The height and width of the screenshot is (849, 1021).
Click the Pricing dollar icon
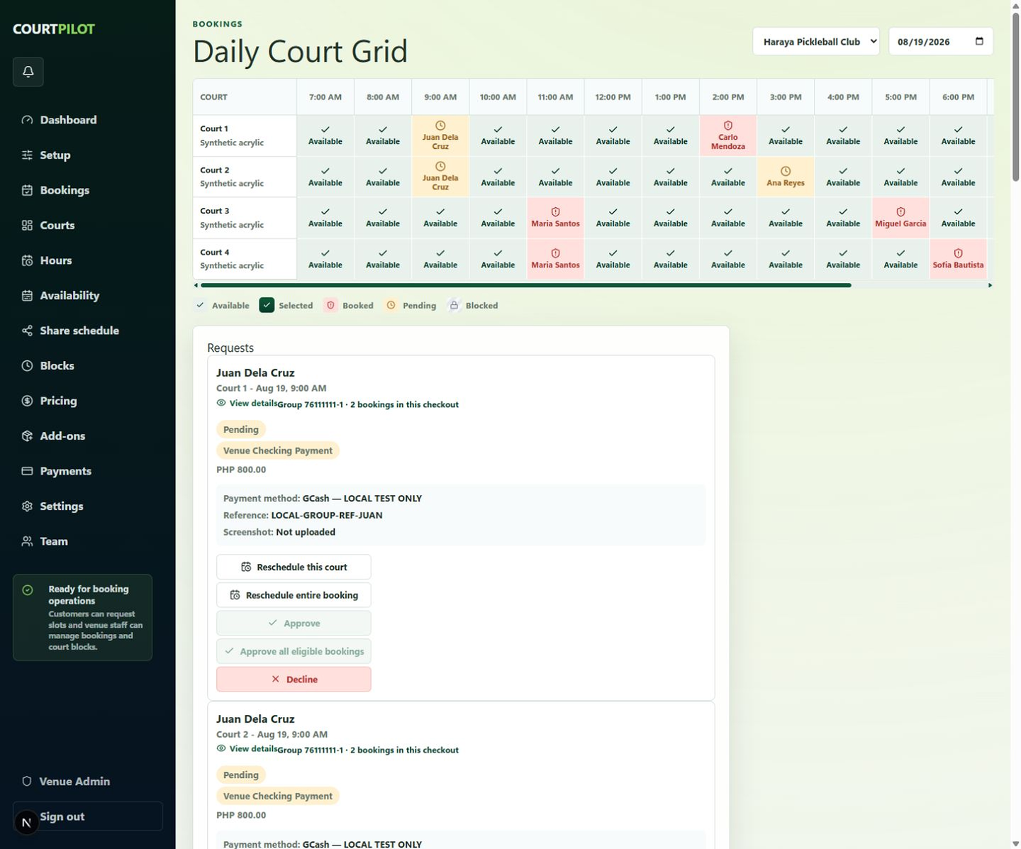pos(27,401)
